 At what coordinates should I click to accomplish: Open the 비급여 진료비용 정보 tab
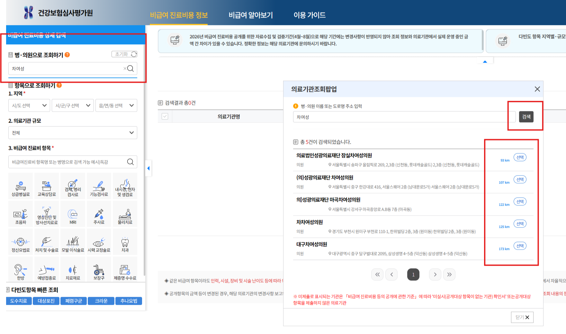point(179,15)
